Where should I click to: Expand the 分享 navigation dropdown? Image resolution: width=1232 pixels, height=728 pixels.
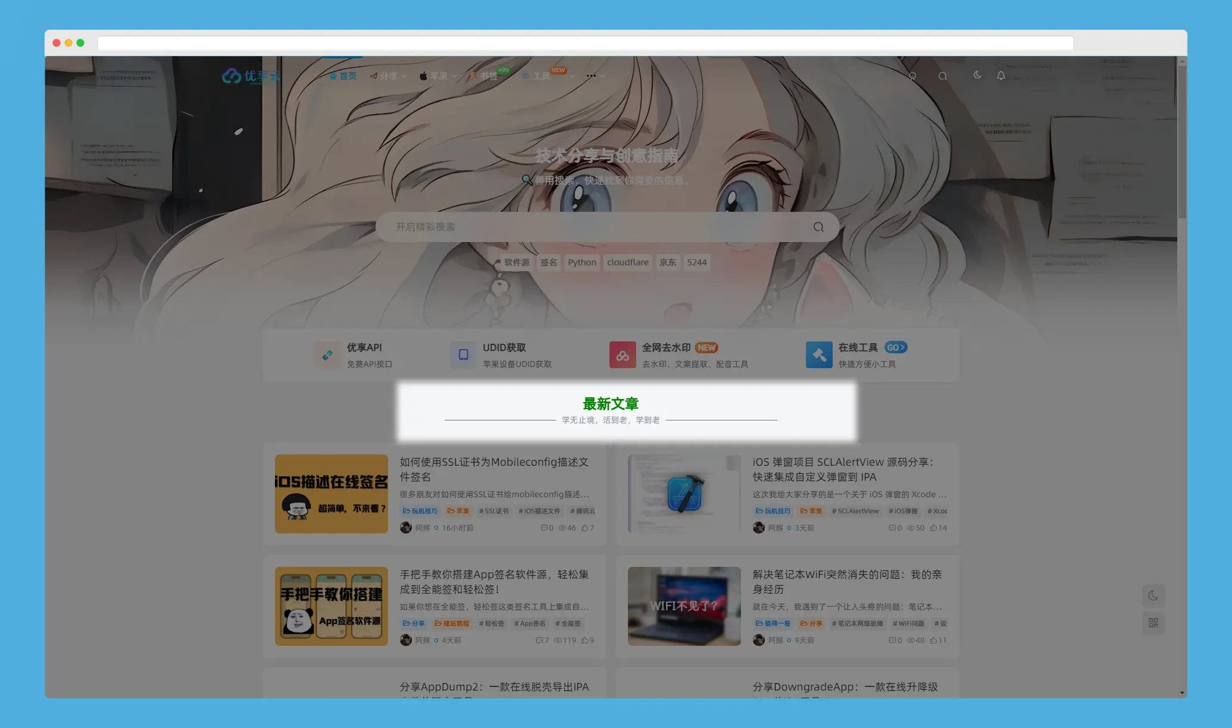[x=388, y=76]
